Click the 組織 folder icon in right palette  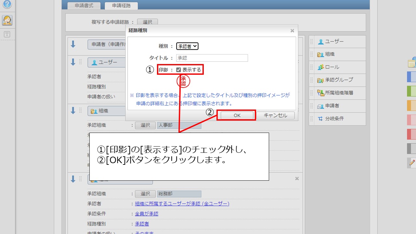pos(321,54)
